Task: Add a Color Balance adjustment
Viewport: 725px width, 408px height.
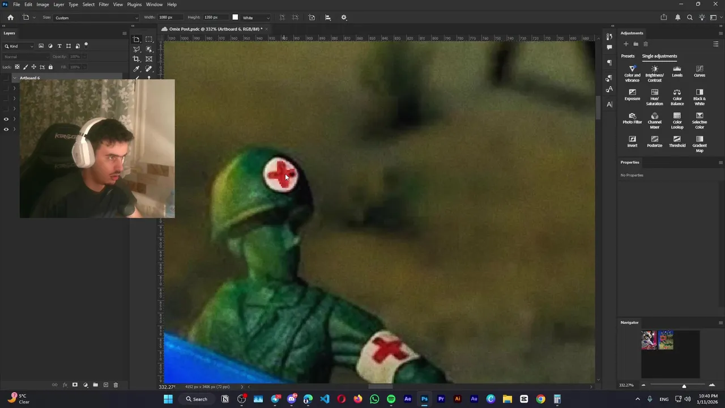Action: 677,97
